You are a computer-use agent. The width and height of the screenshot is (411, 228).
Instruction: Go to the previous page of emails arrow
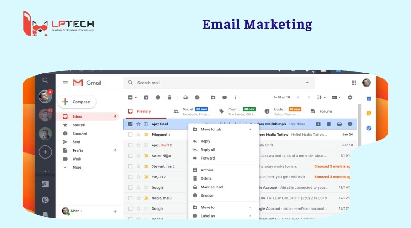point(298,98)
